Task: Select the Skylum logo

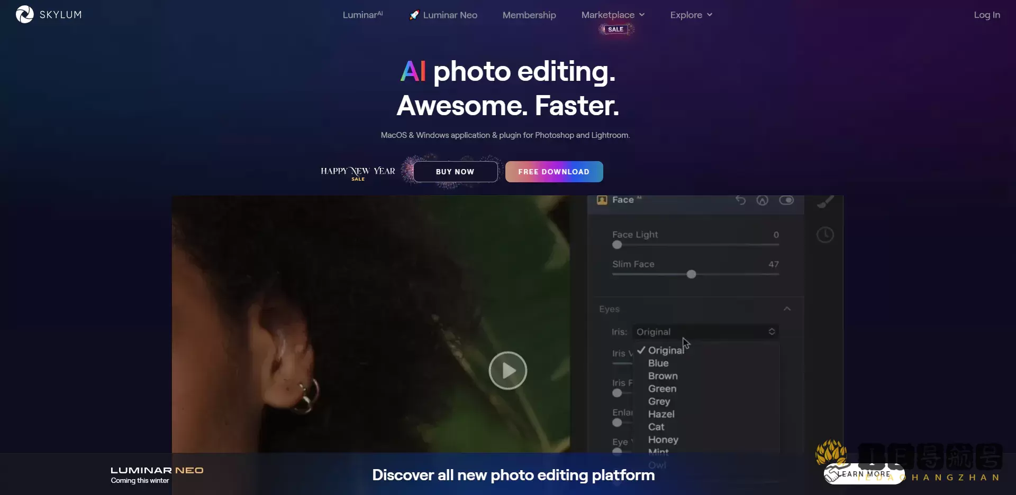Action: click(48, 14)
